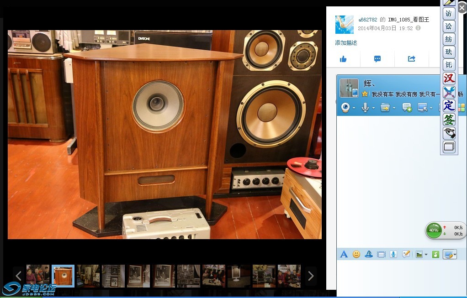This screenshot has height=298, width=467.
Task: Expand the send picture dropdown arrow
Action: click(x=426, y=255)
